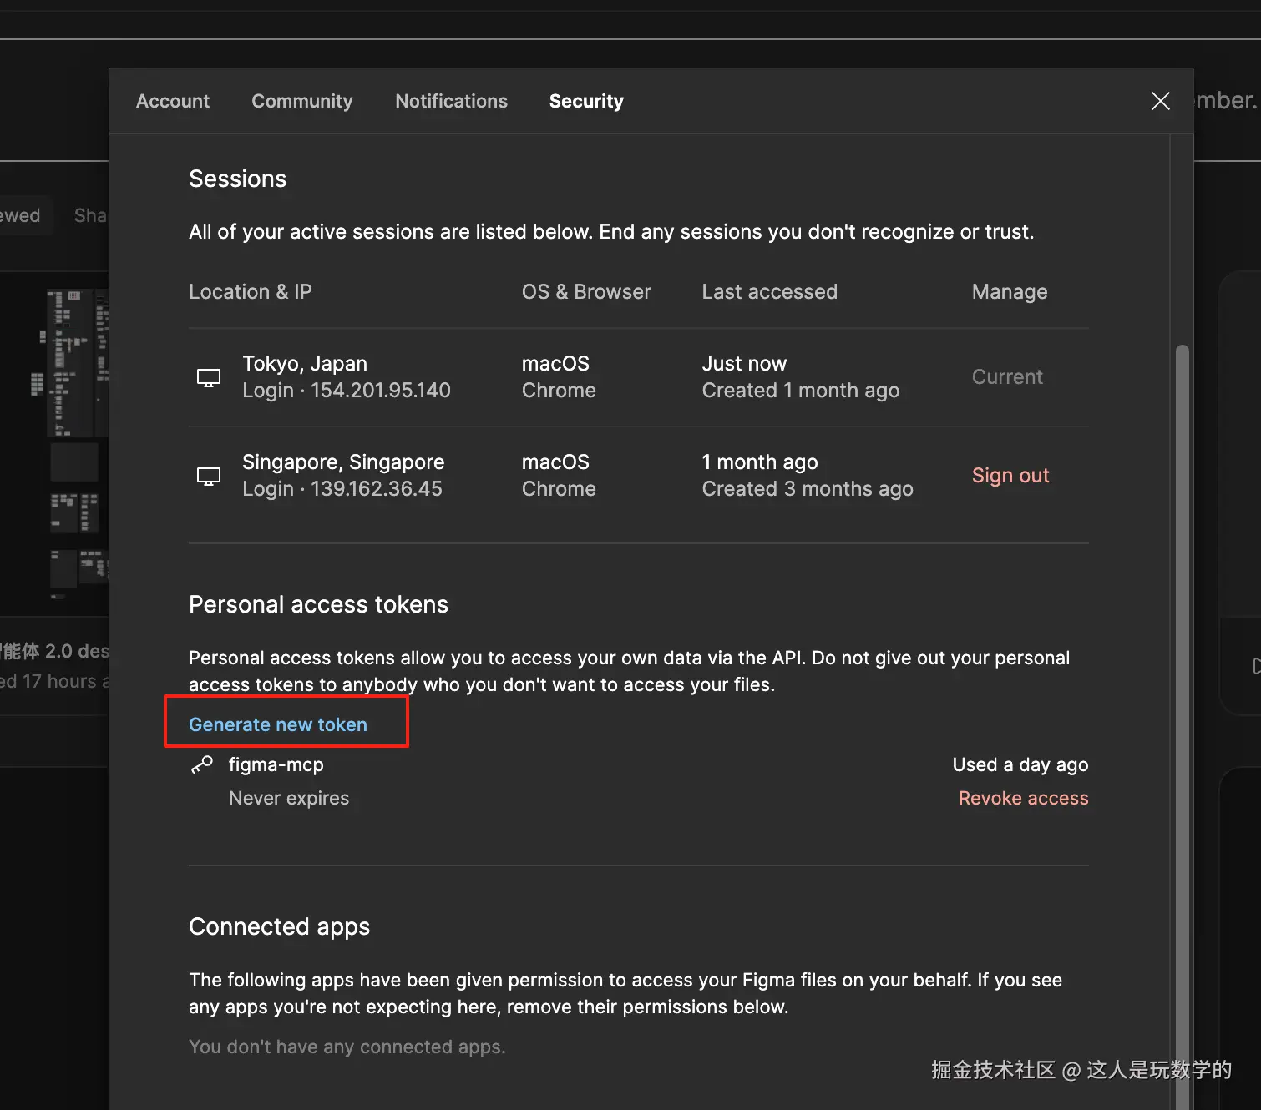Image resolution: width=1261 pixels, height=1110 pixels.
Task: Open the file thumbnail behind the dialog
Action: click(x=75, y=442)
